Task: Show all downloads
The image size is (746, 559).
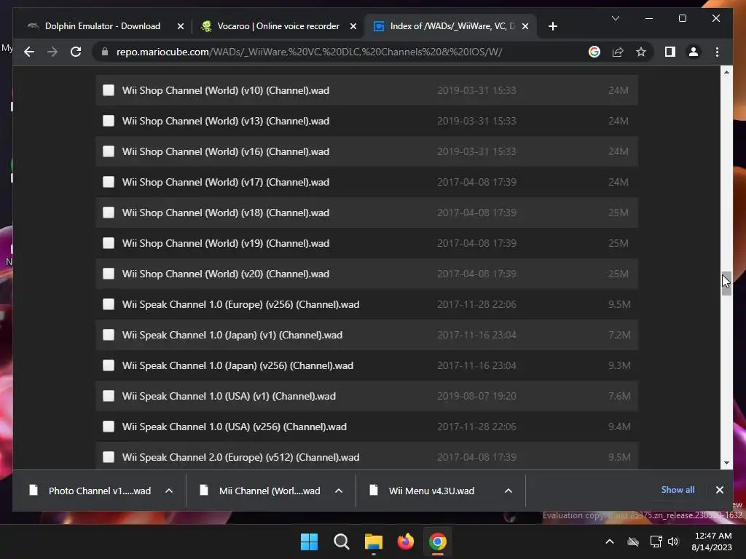Action: click(678, 490)
